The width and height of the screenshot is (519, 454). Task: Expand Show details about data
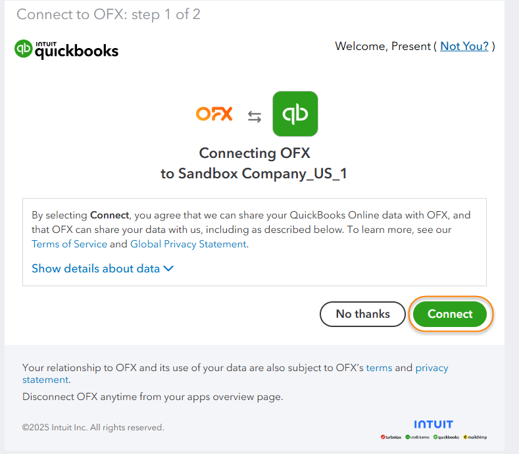(103, 268)
